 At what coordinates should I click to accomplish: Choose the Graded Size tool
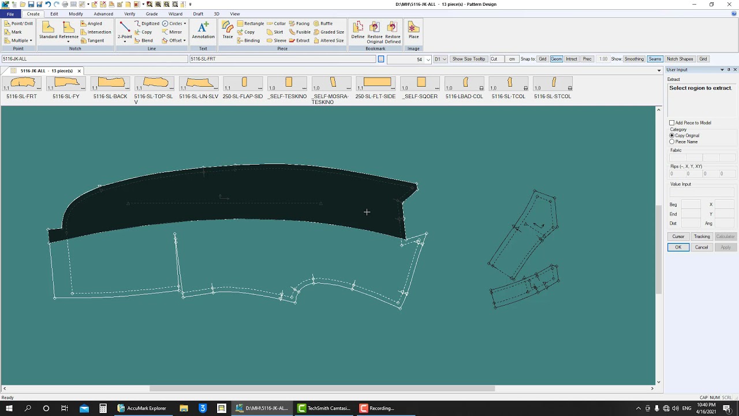pos(329,32)
